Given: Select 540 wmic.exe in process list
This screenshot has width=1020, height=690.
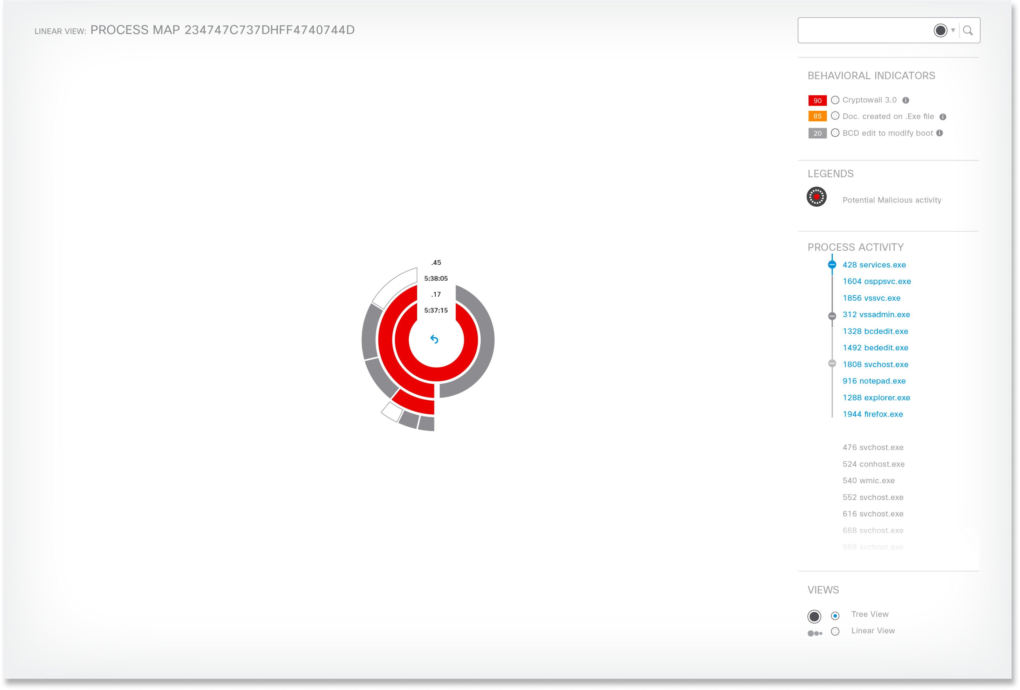Looking at the screenshot, I should pyautogui.click(x=869, y=481).
